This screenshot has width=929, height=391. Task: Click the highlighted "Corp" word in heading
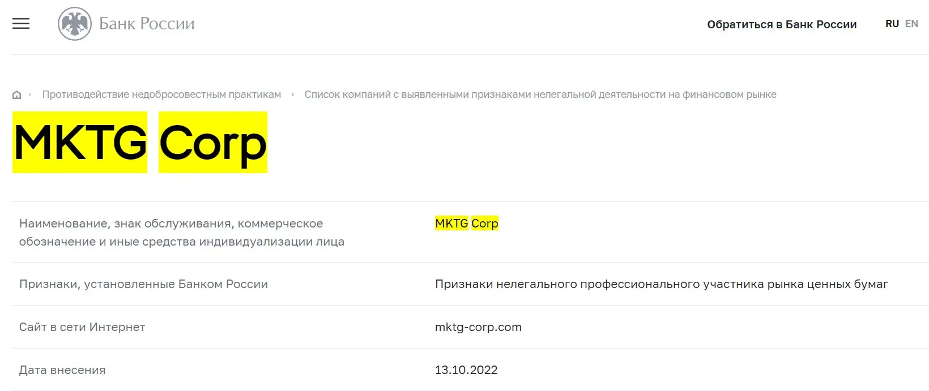pos(212,143)
